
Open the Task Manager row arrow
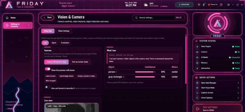[x=238, y=83]
